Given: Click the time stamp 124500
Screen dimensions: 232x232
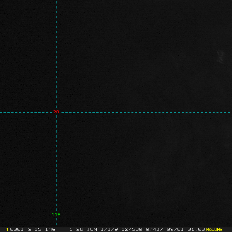Looking at the screenshot, I should point(132,229).
